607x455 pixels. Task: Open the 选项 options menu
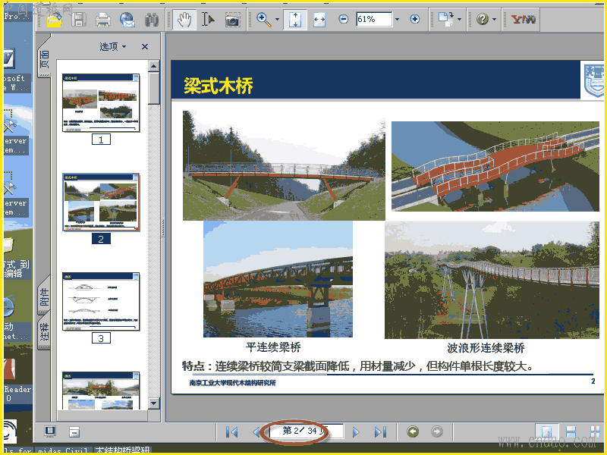(x=112, y=47)
